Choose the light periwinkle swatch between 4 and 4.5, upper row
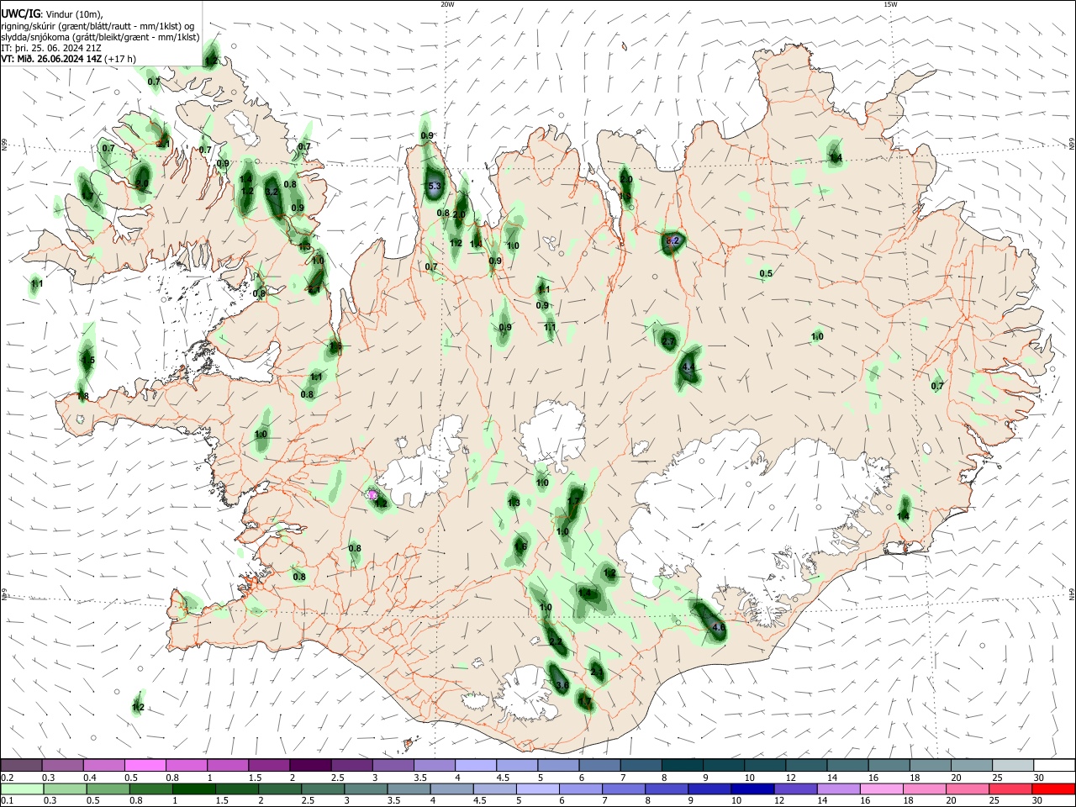Screen dimensions: 1076x807 coord(475,765)
